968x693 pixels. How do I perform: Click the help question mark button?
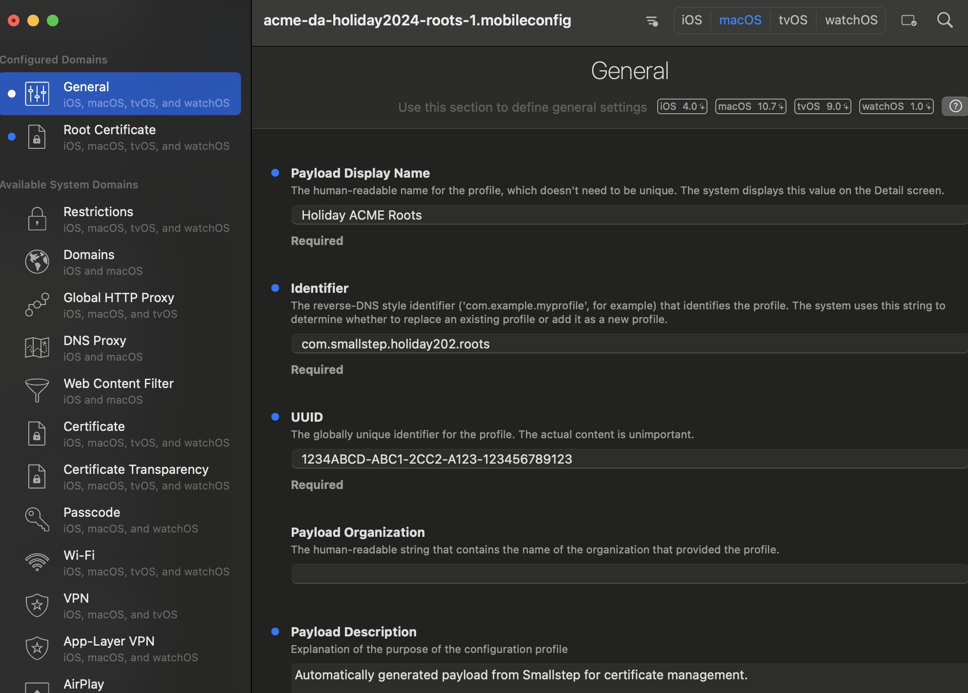[x=955, y=106]
